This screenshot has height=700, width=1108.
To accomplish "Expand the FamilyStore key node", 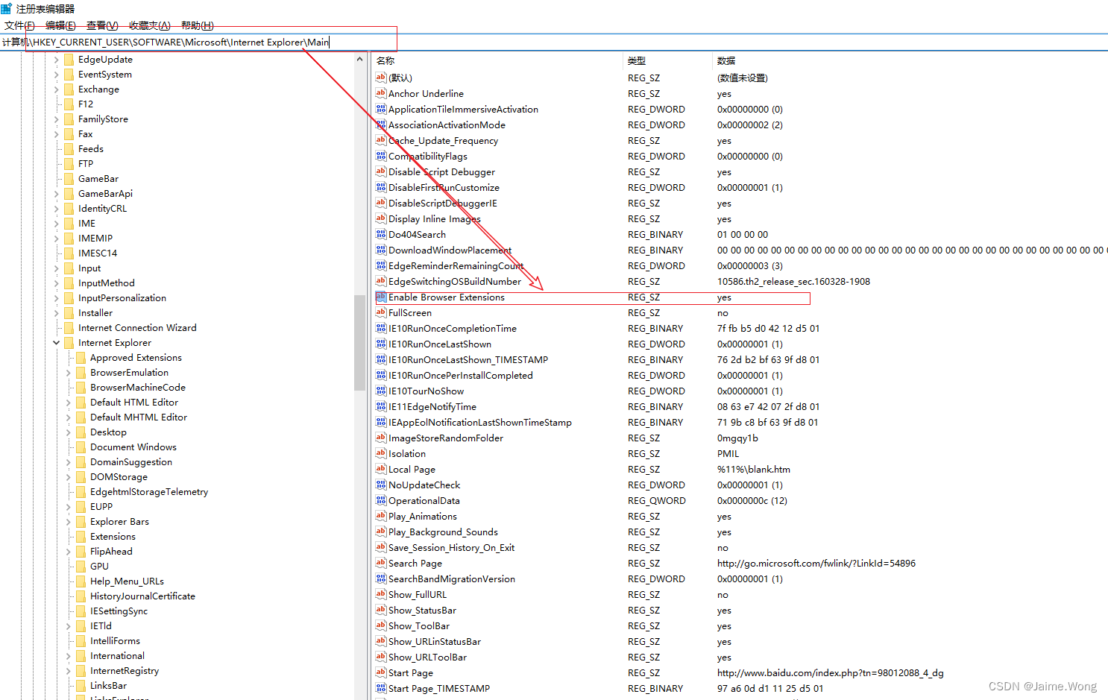I will click(x=56, y=119).
